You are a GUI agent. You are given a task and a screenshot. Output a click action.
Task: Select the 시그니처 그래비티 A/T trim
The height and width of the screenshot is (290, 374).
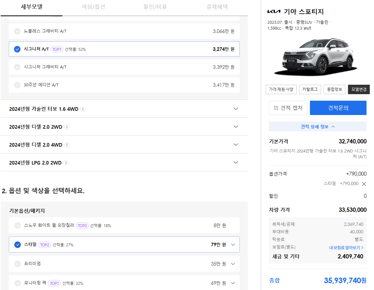click(x=124, y=67)
